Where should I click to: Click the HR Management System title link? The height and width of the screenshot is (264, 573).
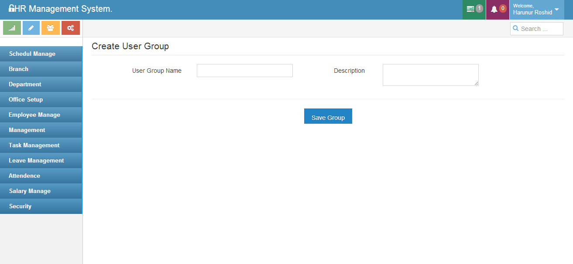[64, 9]
